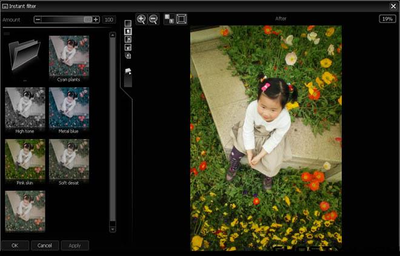This screenshot has width=400, height=256.
Task: Click the After preview image
Action: 266,138
